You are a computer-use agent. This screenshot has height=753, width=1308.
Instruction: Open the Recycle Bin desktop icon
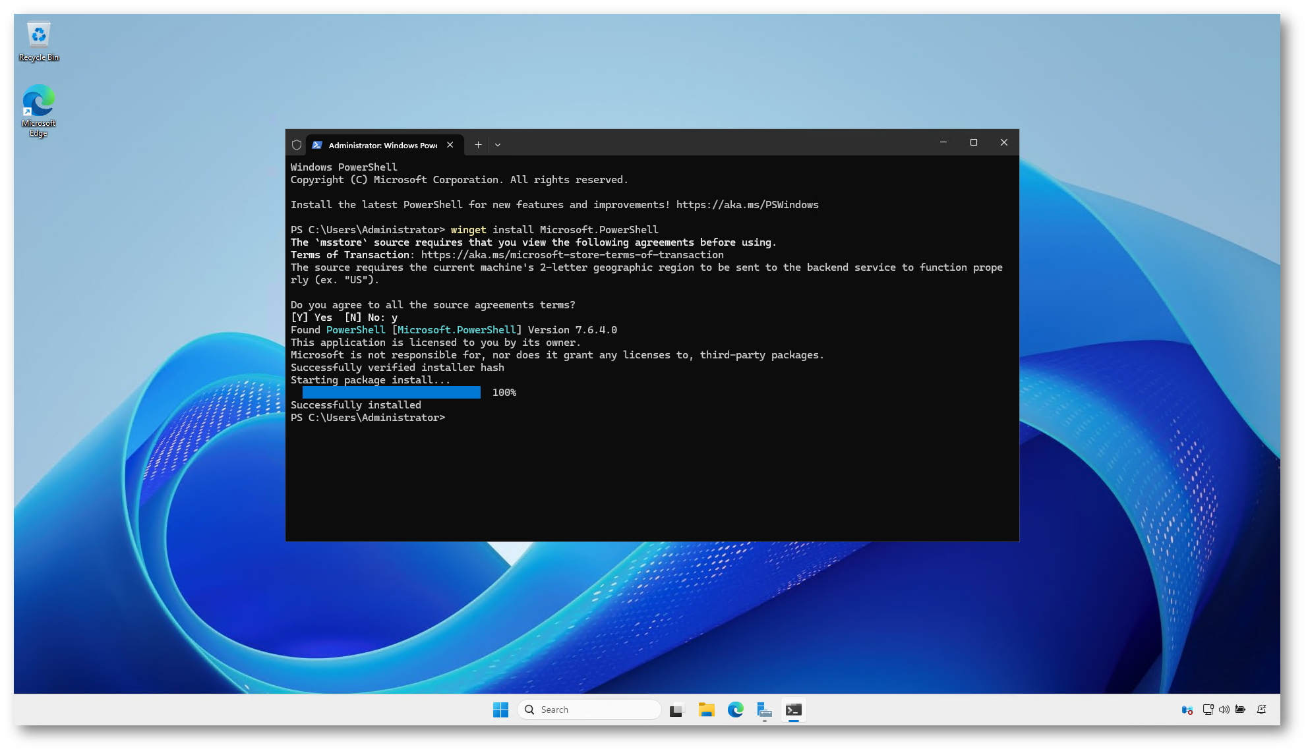(x=38, y=42)
